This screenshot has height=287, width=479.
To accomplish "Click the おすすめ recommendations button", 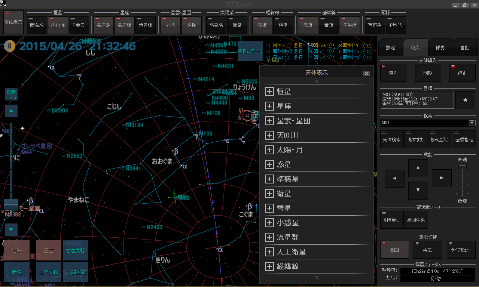I will pos(416,139).
